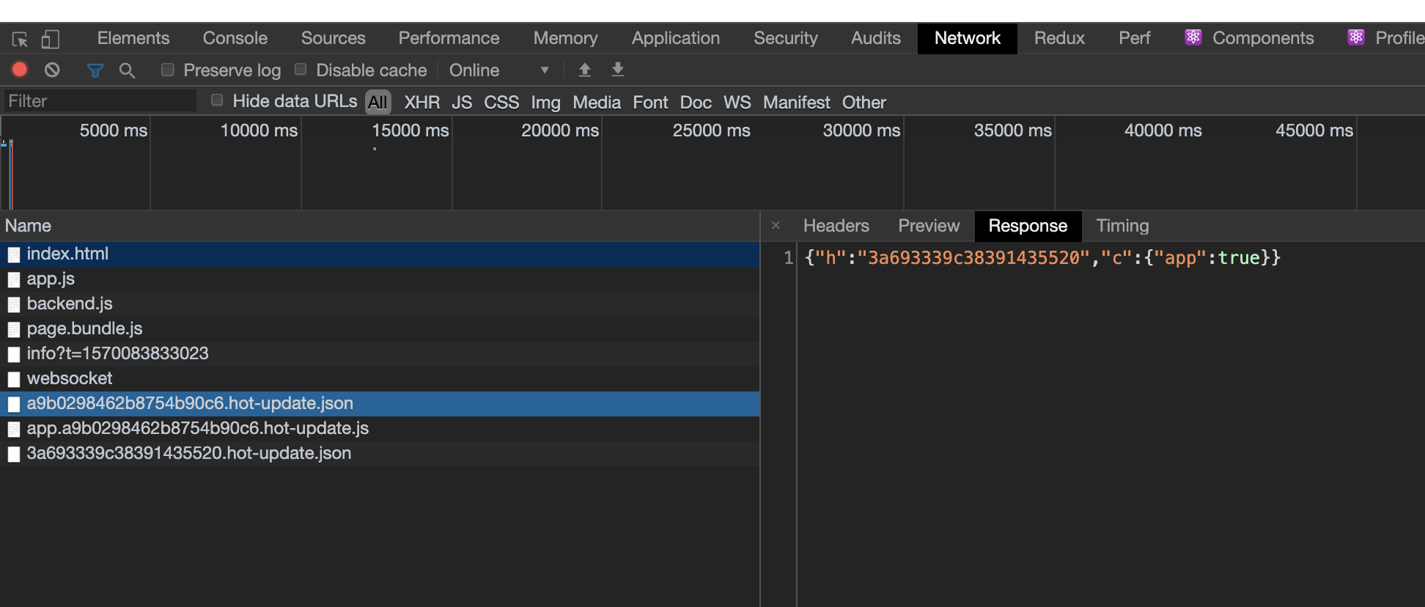
Task: Open the Online throttling dropdown
Action: [500, 70]
